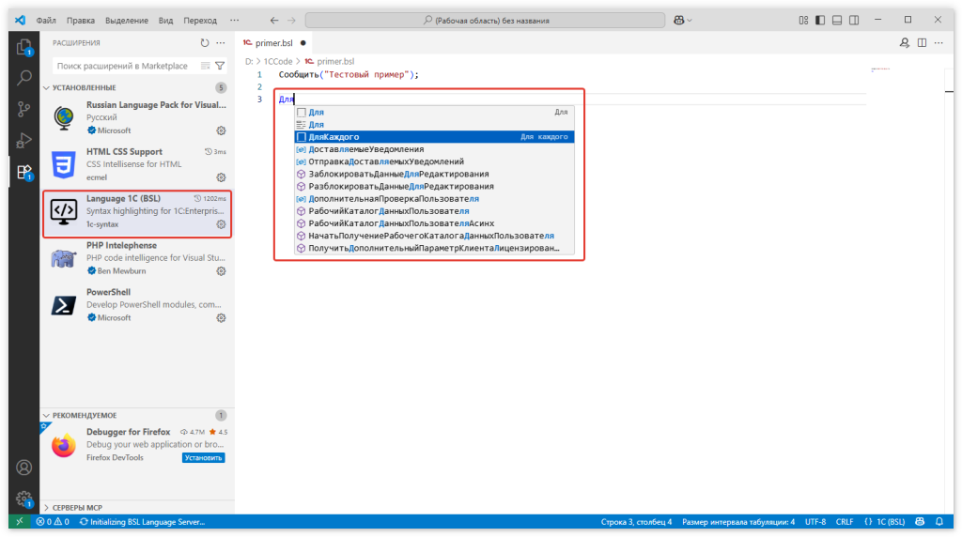Clear extensions search results icon
The image size is (962, 537).
click(x=206, y=66)
